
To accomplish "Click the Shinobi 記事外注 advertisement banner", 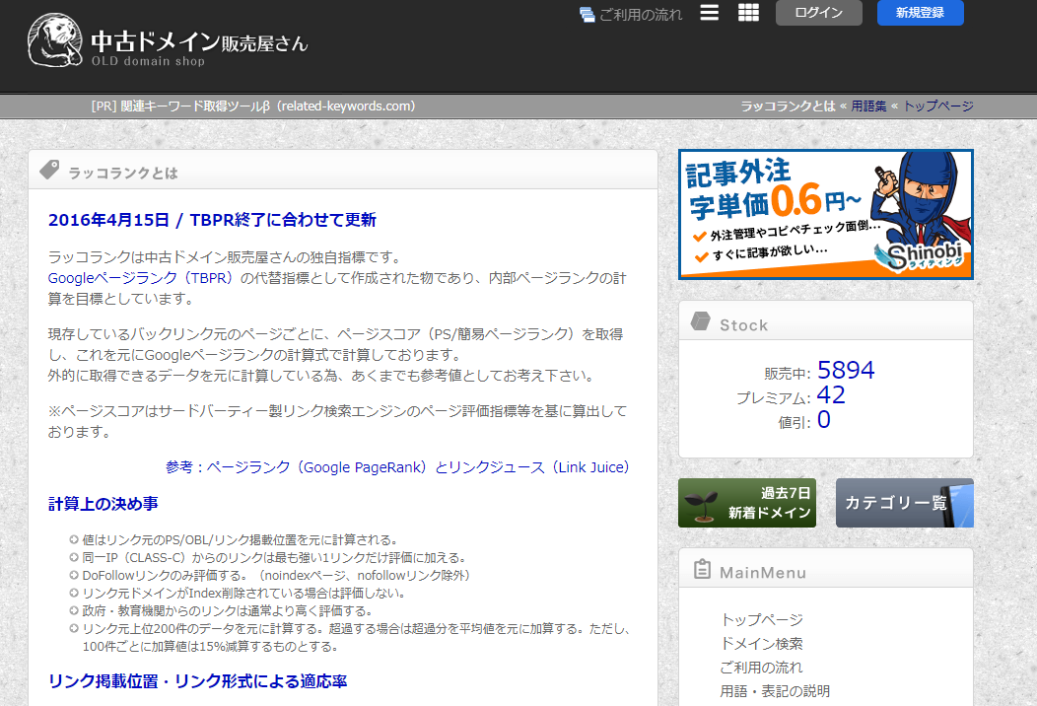I will point(825,214).
